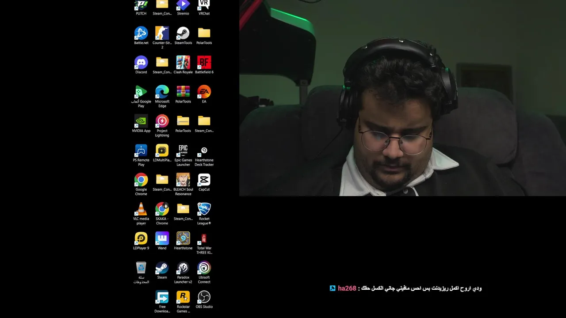Open the Free Download Manager shortcut
566x318 pixels.
click(x=162, y=302)
